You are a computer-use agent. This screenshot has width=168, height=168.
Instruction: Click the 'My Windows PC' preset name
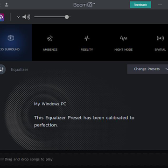50,104
